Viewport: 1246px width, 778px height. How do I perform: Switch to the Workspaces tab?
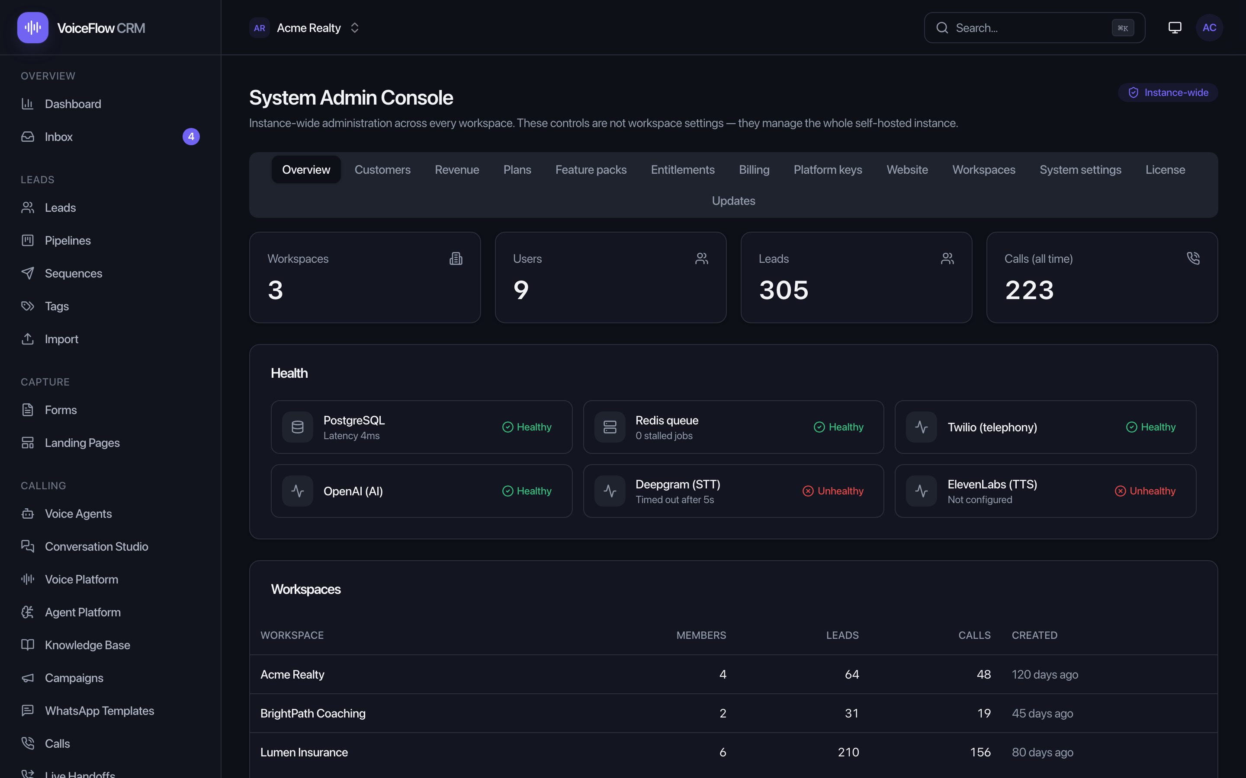[983, 170]
